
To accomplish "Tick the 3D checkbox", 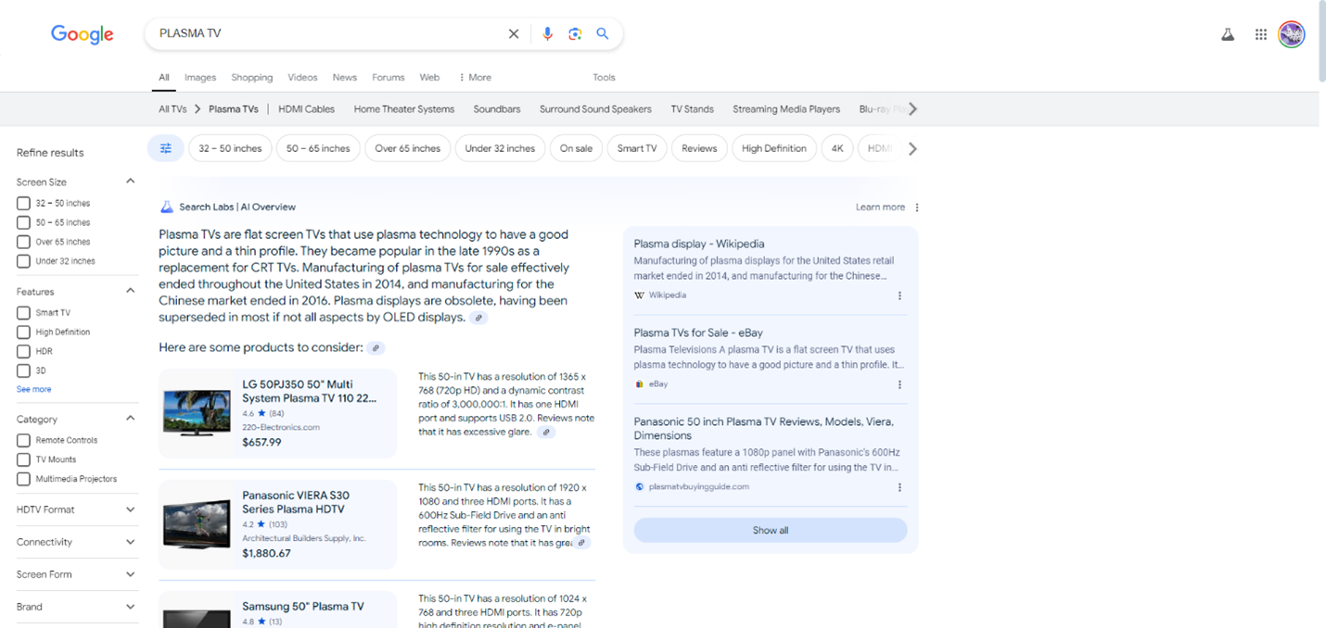I will click(24, 371).
